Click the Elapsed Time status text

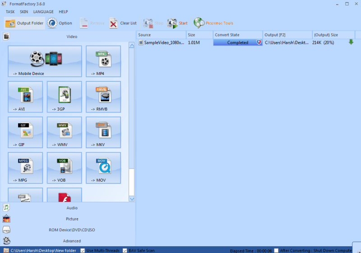(251, 251)
